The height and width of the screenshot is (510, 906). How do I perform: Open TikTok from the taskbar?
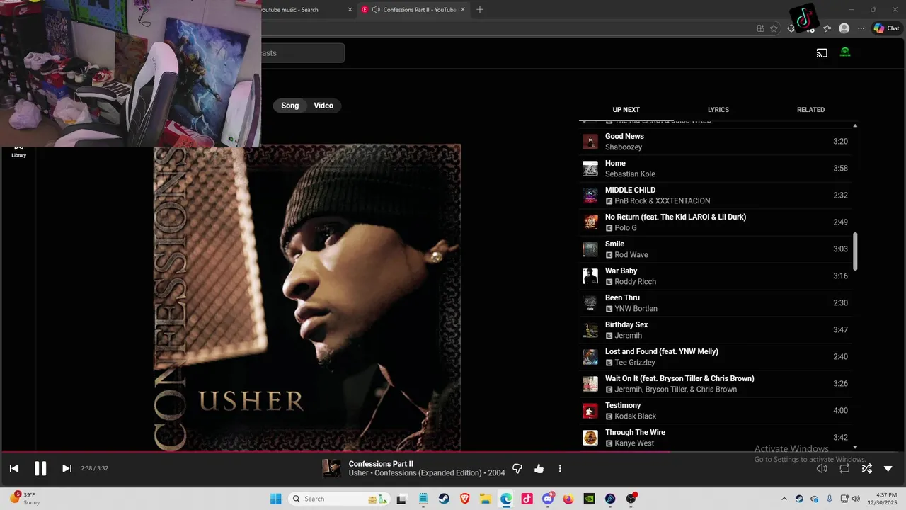pyautogui.click(x=527, y=499)
